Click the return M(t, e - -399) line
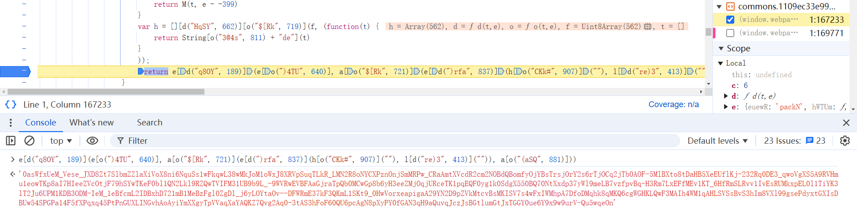 coord(196,4)
